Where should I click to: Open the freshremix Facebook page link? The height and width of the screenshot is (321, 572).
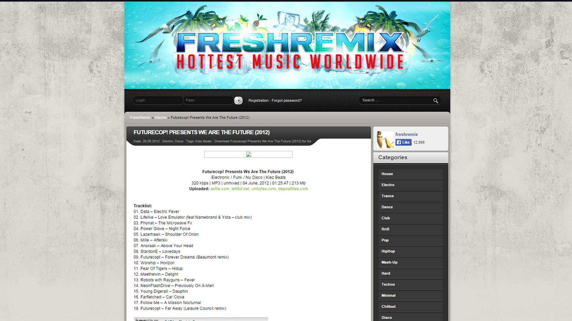click(x=406, y=134)
